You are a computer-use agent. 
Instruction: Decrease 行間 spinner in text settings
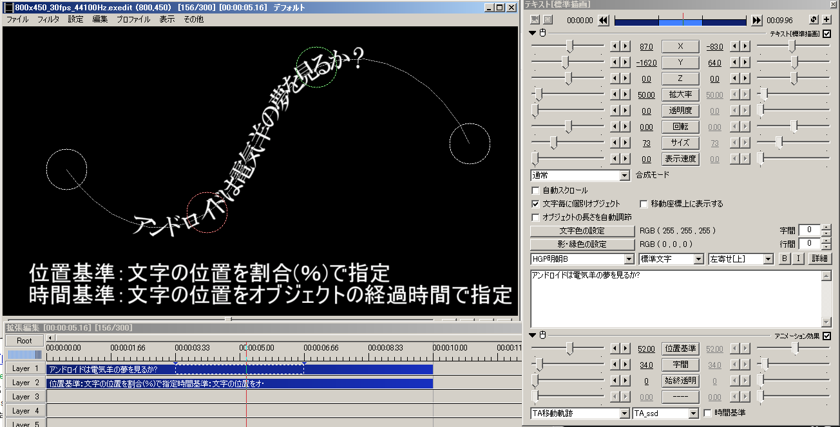click(x=826, y=246)
